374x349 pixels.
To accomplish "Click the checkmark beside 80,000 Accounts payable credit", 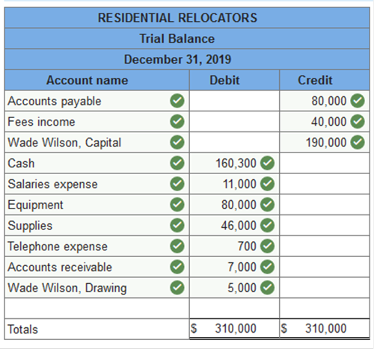I will [x=358, y=101].
